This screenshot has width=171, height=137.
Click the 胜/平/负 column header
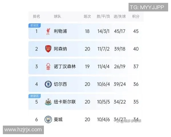[103, 16]
